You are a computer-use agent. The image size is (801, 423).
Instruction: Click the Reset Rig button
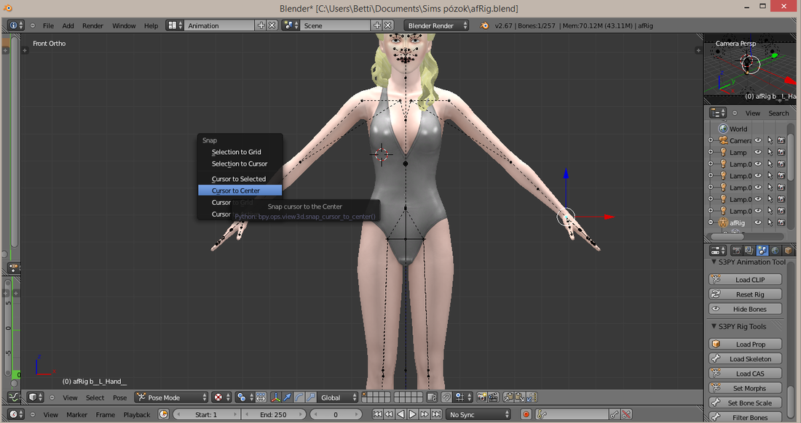745,294
